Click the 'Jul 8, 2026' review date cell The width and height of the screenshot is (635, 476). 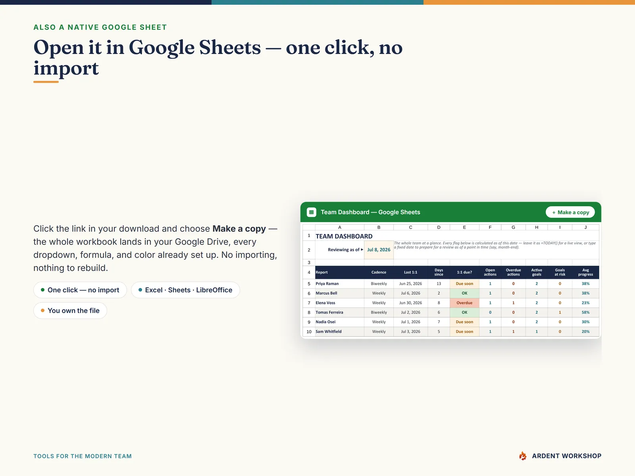pos(379,250)
